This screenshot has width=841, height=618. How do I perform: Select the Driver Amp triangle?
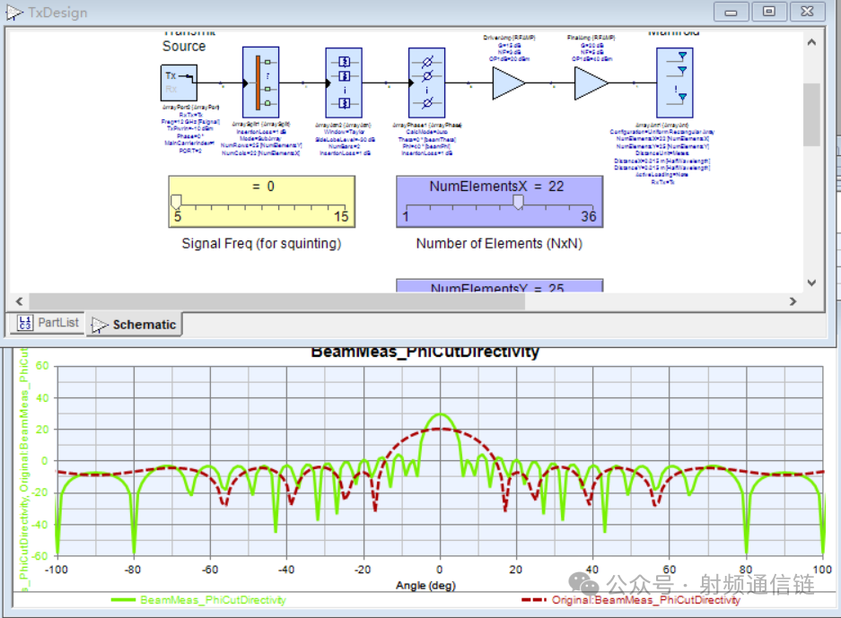click(x=508, y=83)
